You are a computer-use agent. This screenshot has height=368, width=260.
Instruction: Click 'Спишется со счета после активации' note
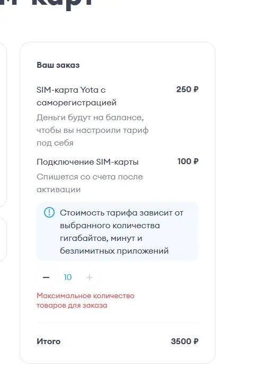89,183
